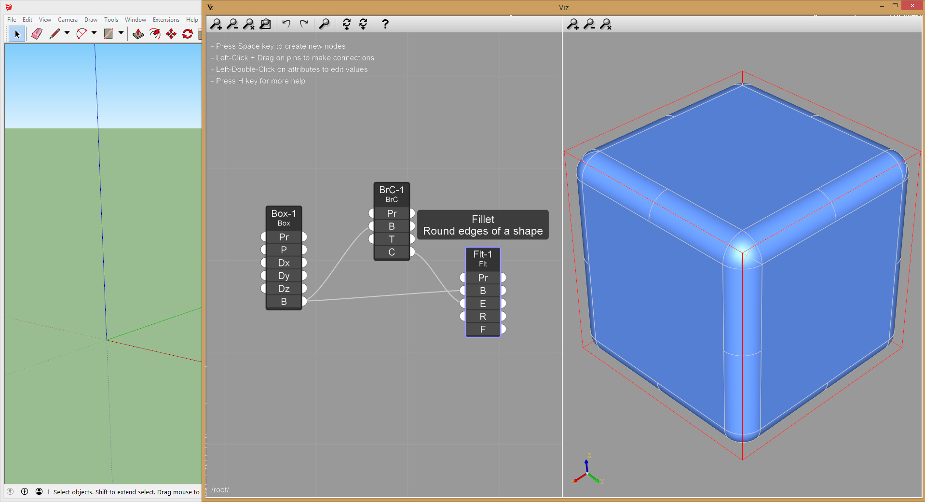The width and height of the screenshot is (925, 502).
Task: Select the Eraser tool in SketchUp toolbar
Action: coord(37,34)
